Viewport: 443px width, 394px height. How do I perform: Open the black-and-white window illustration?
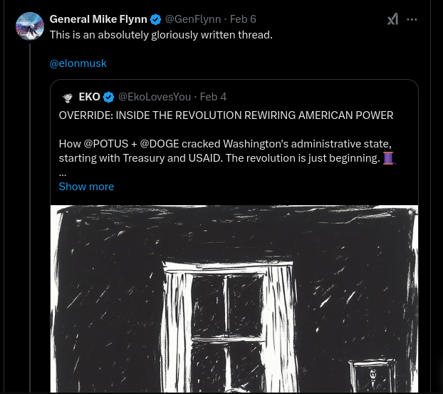click(234, 299)
